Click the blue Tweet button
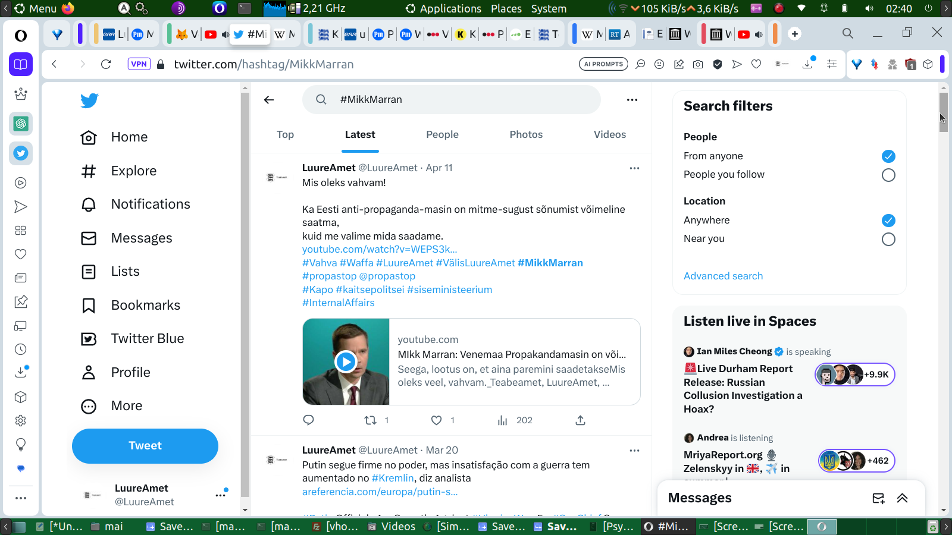 click(x=145, y=446)
